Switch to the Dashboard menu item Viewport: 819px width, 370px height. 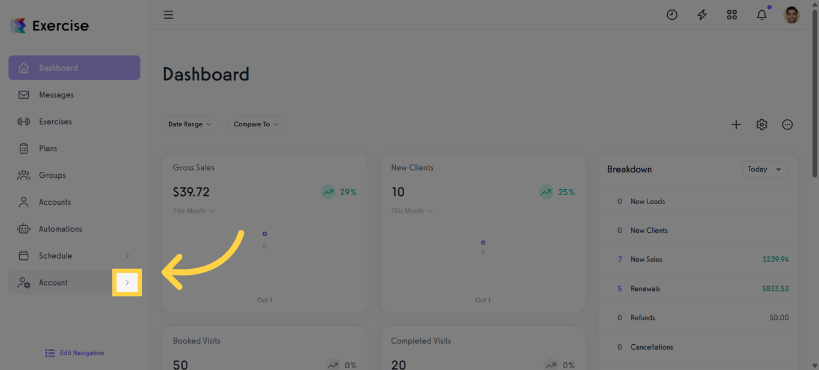(58, 68)
